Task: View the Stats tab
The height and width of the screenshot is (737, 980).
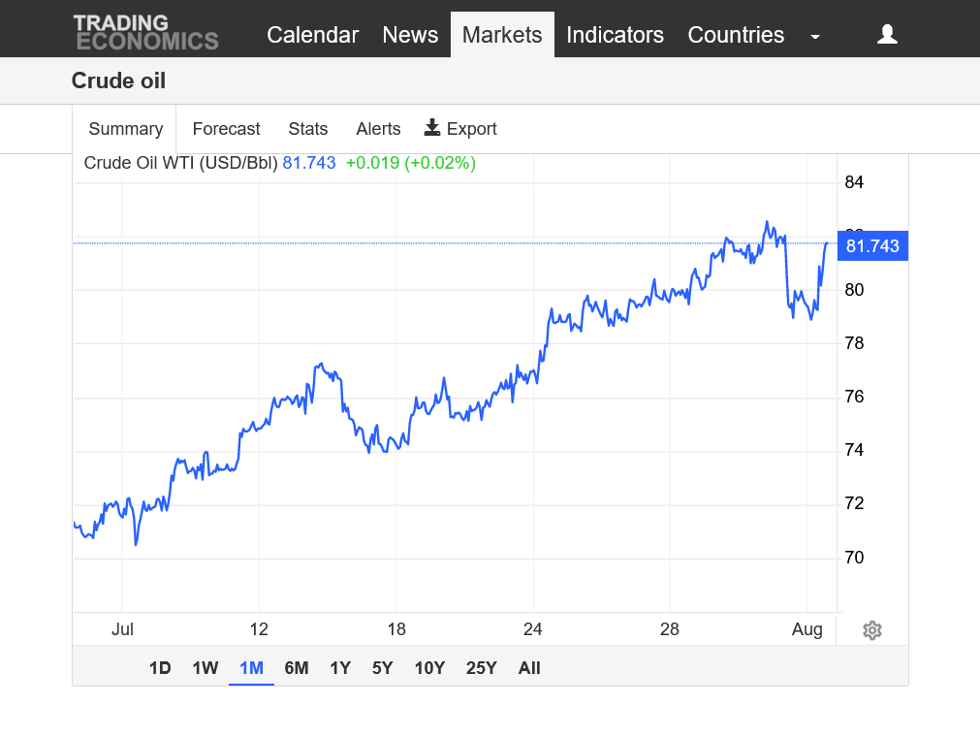Action: click(308, 129)
